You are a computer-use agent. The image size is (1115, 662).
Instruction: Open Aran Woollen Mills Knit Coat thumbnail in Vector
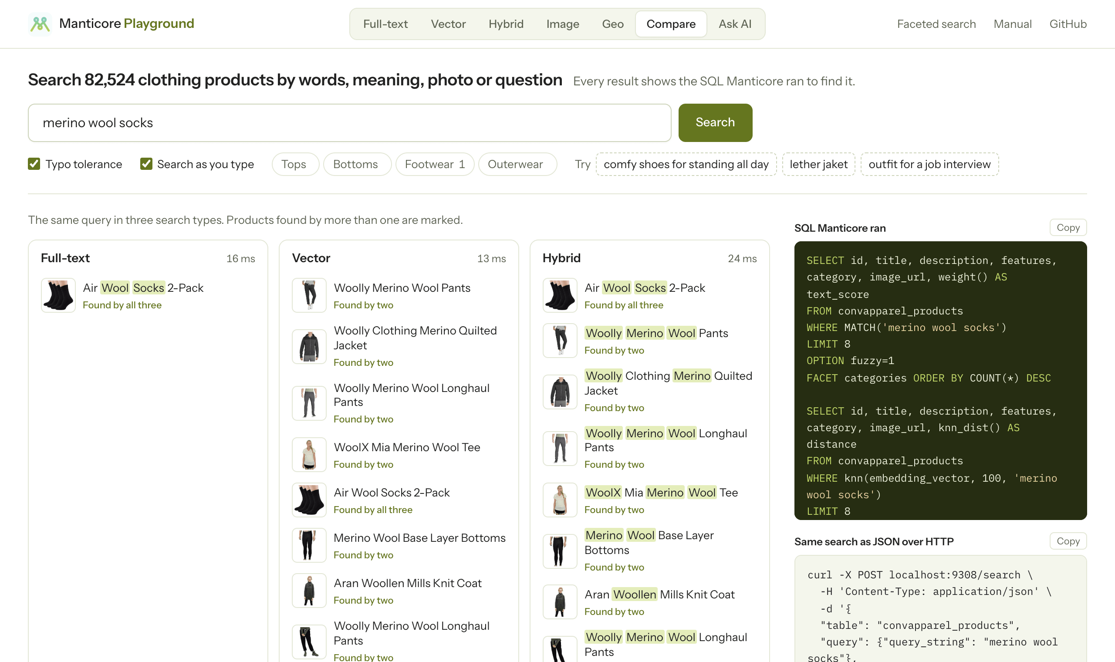click(309, 591)
